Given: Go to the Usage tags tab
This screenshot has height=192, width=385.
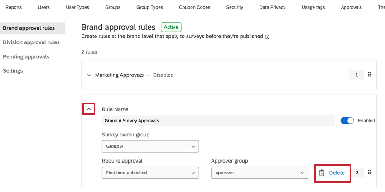Looking at the screenshot, I should click(313, 7).
